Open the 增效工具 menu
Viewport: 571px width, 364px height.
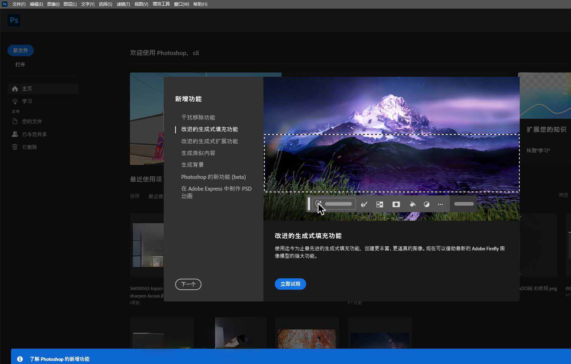161,4
